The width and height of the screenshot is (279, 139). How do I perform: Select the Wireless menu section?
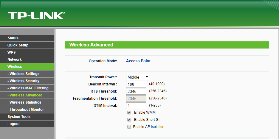[x=27, y=67]
